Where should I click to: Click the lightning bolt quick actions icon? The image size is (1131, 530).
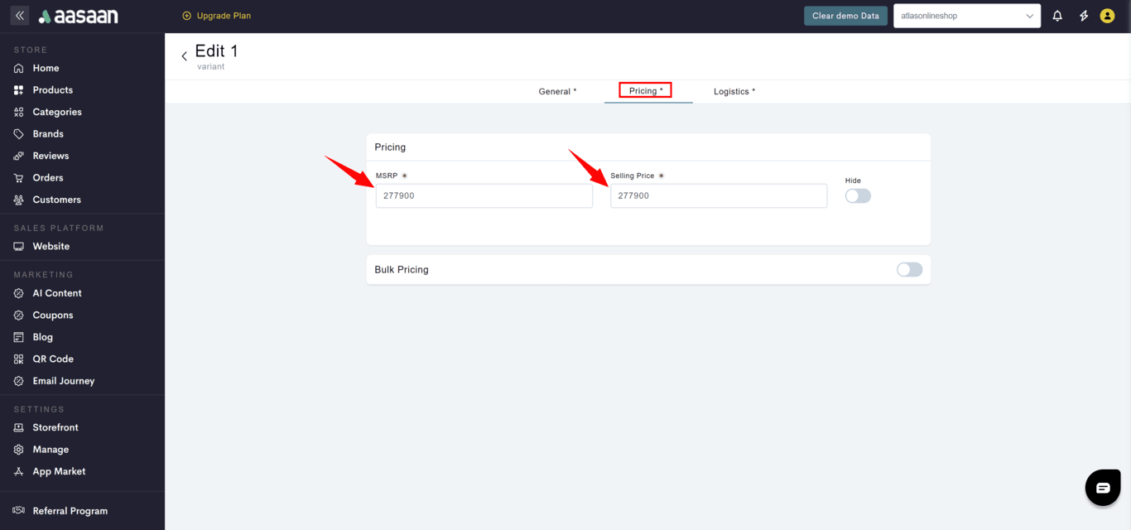(1083, 16)
